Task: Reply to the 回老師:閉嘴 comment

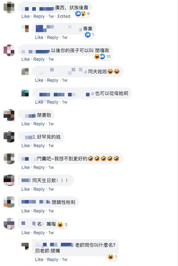Action: tap(53, 260)
